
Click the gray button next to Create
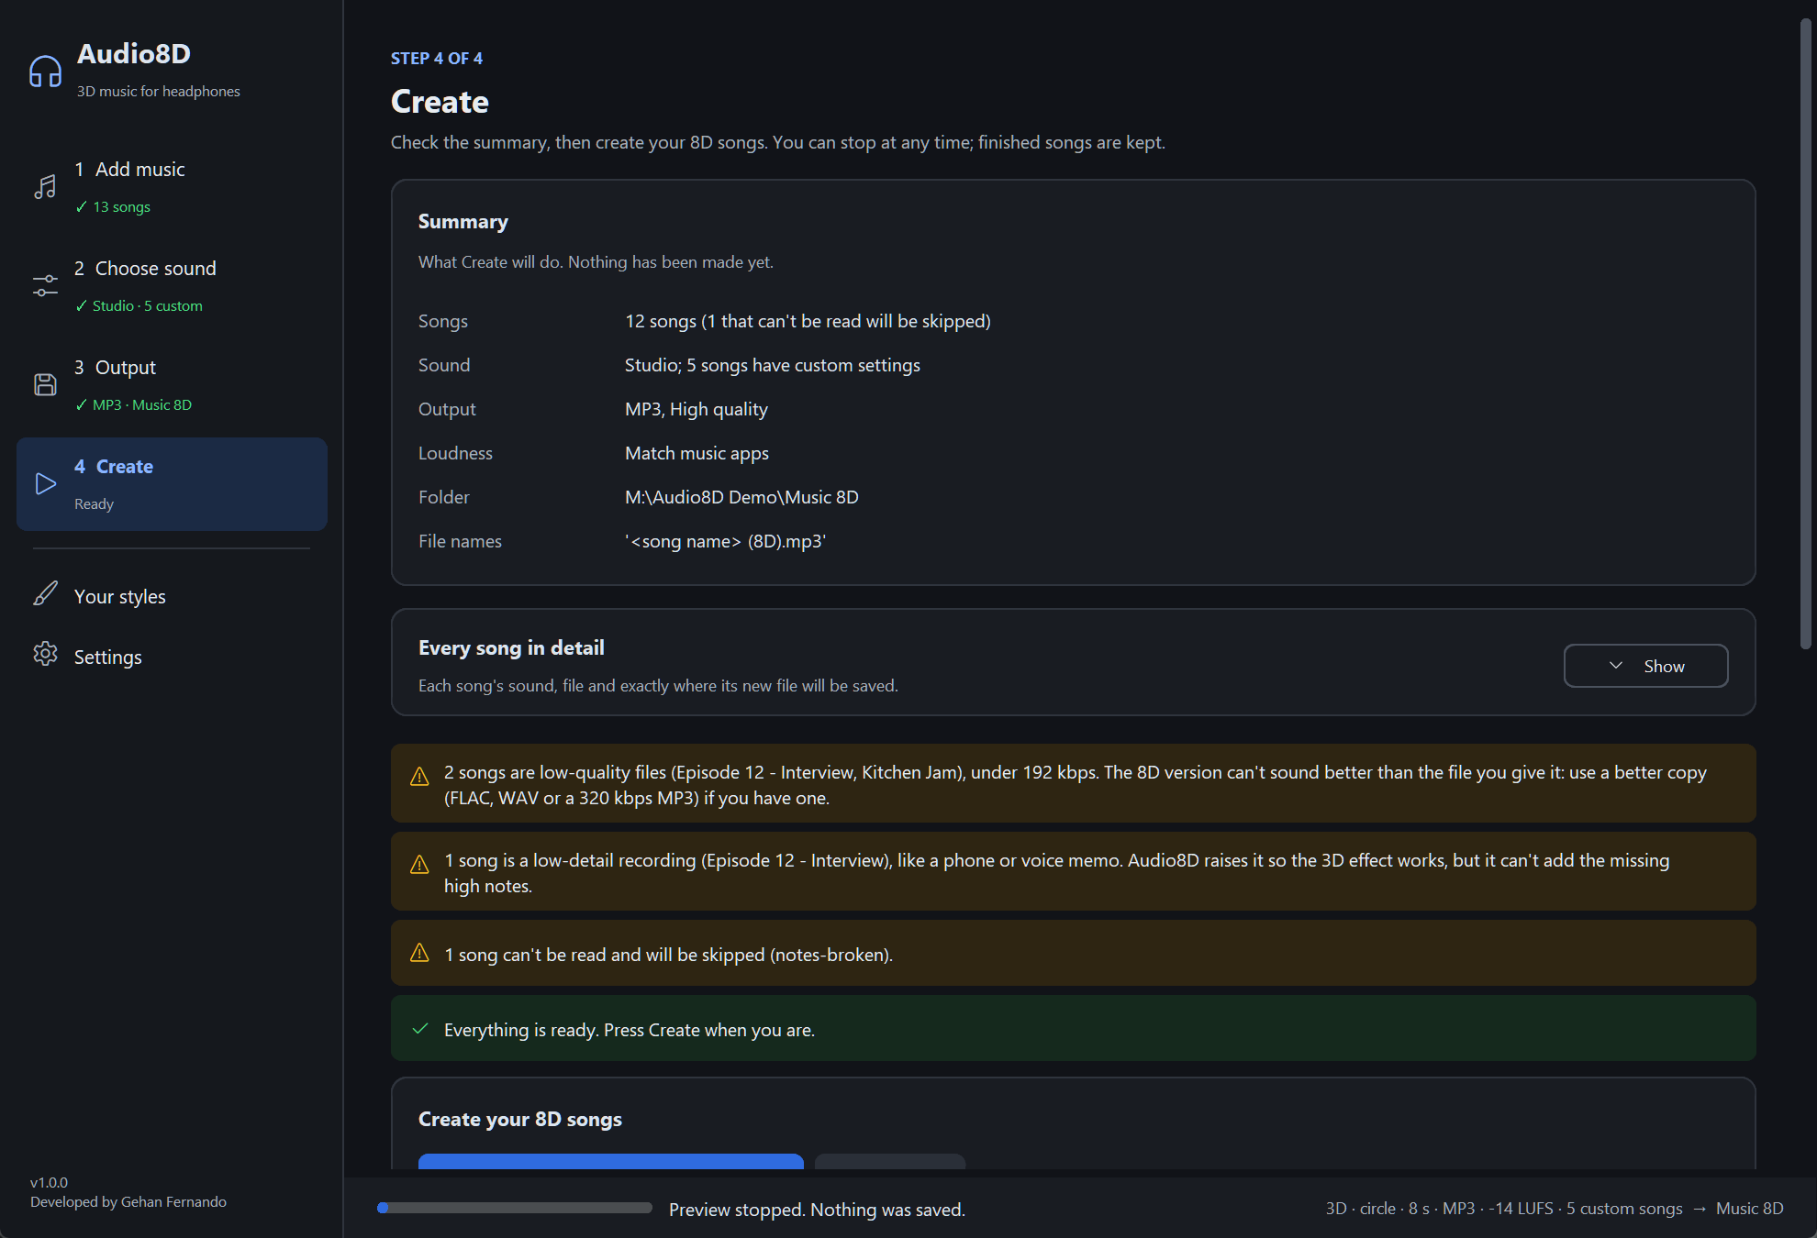point(890,1161)
